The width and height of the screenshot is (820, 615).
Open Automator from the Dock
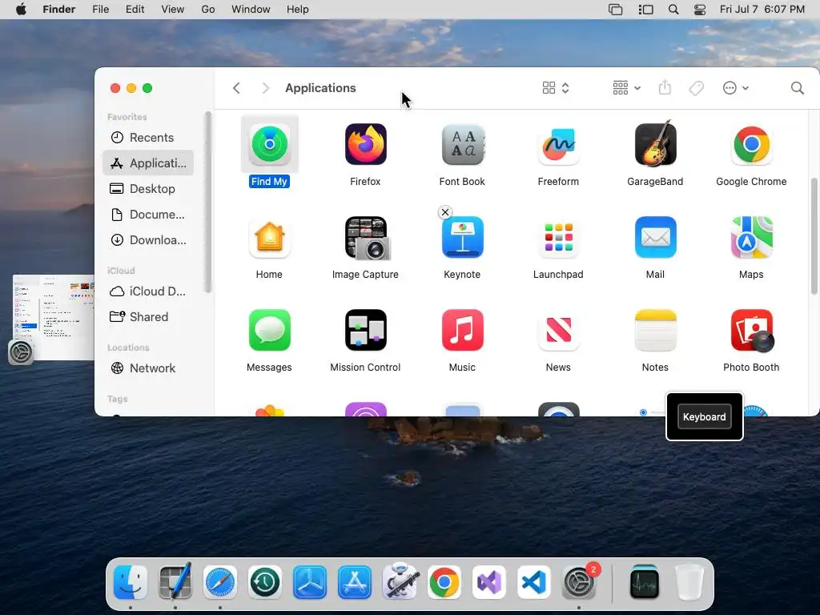tap(400, 581)
